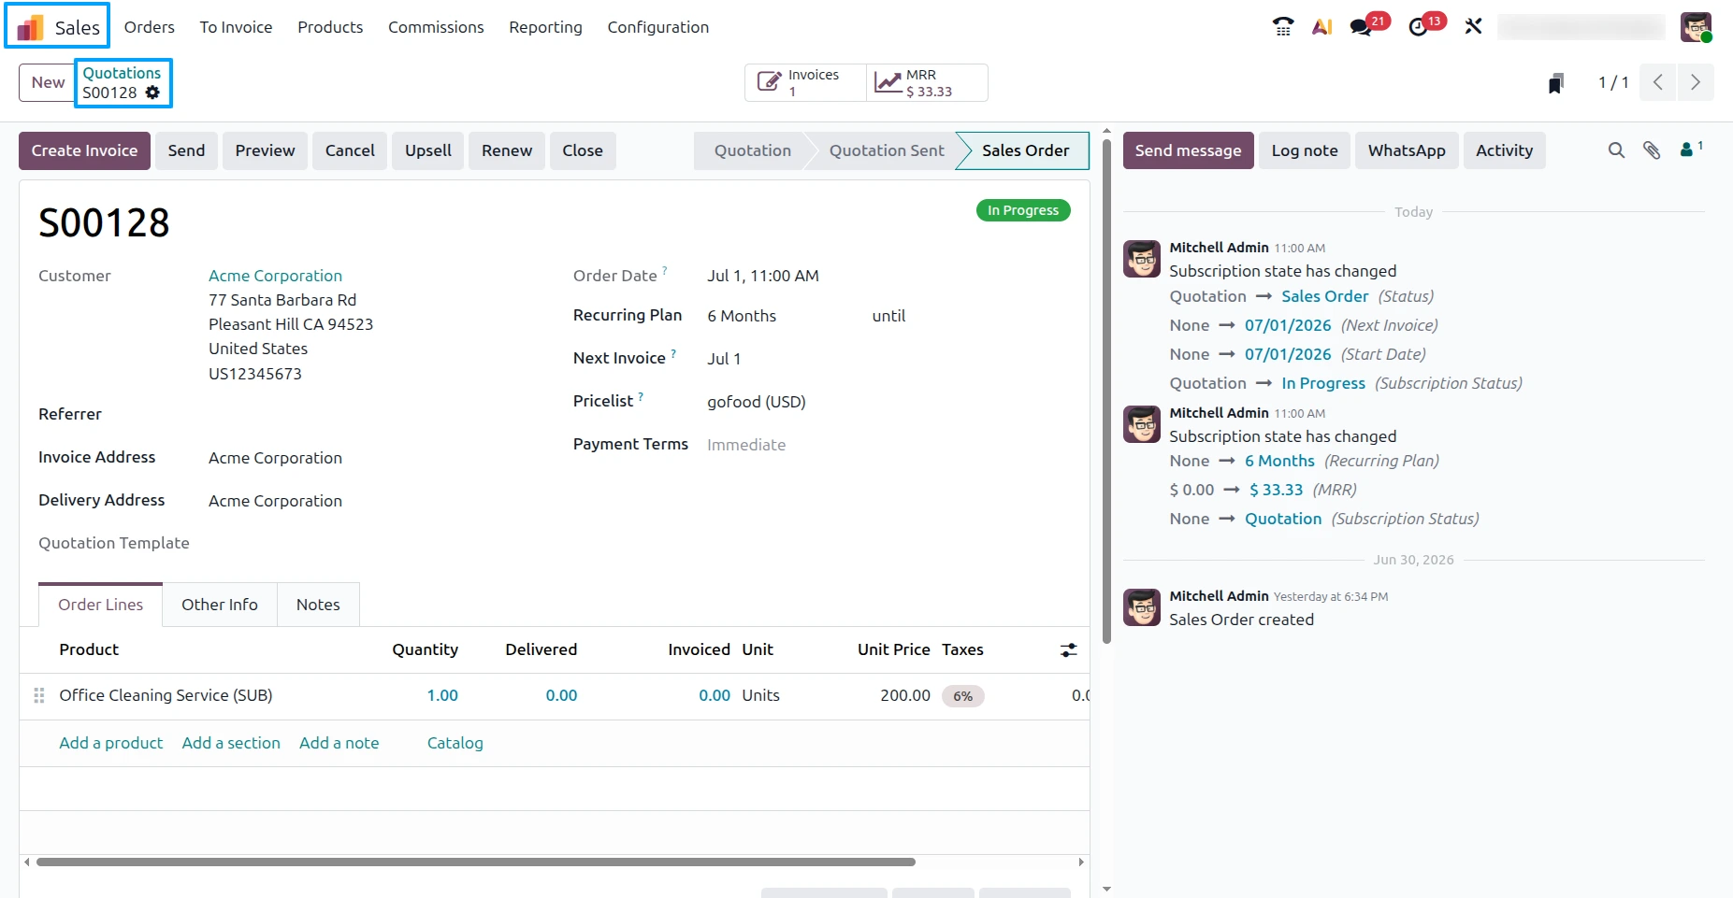
Task: Open the debug tools icon
Action: coord(1474,27)
